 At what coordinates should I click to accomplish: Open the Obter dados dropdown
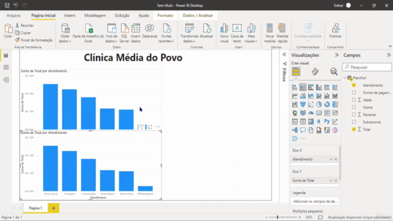65,33
